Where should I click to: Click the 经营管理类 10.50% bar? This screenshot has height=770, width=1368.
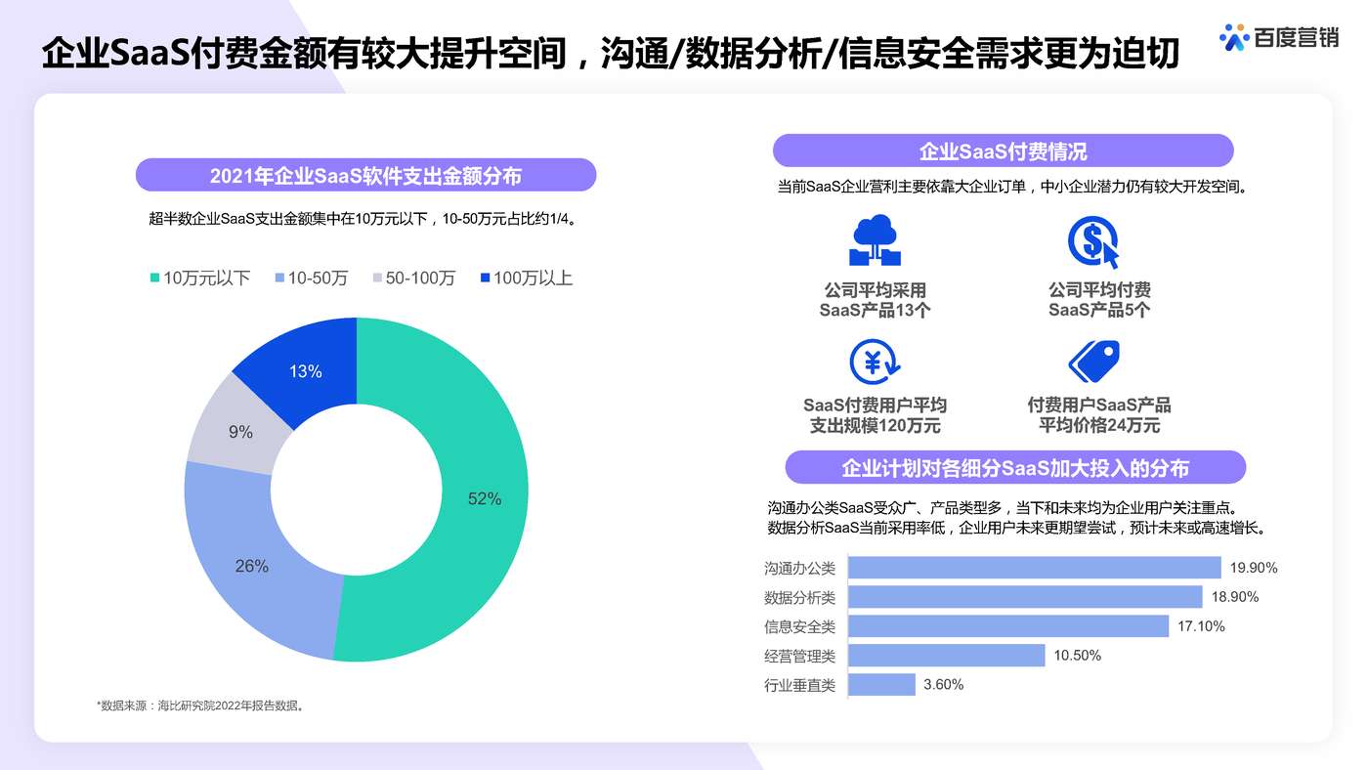pos(947,655)
